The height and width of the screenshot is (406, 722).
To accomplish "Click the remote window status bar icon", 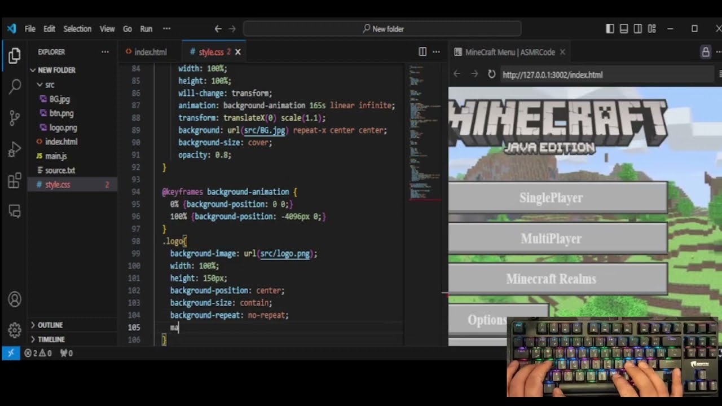I will pos(10,353).
